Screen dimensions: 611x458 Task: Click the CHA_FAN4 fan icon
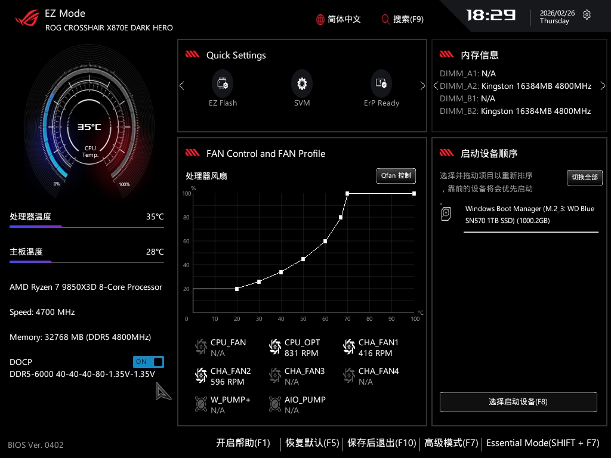click(x=348, y=376)
